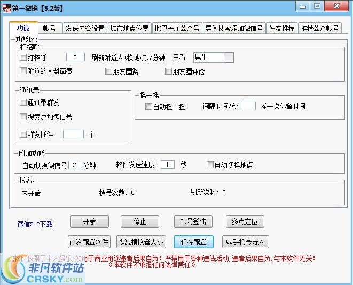The width and height of the screenshot is (353, 285).
Task: Click the app icon in title bar
Action: tap(6, 8)
